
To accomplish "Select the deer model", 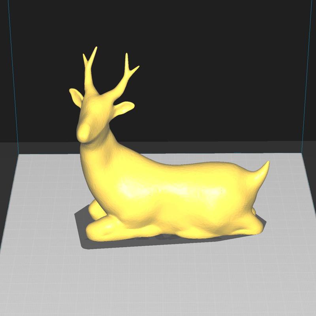I will click(166, 194).
